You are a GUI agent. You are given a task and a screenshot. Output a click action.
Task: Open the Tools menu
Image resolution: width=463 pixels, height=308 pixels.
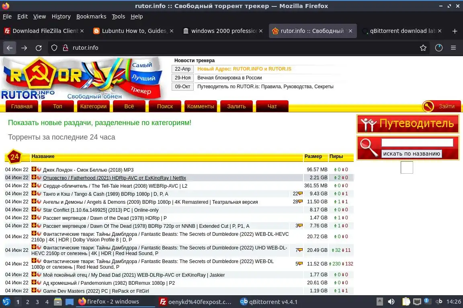click(119, 16)
